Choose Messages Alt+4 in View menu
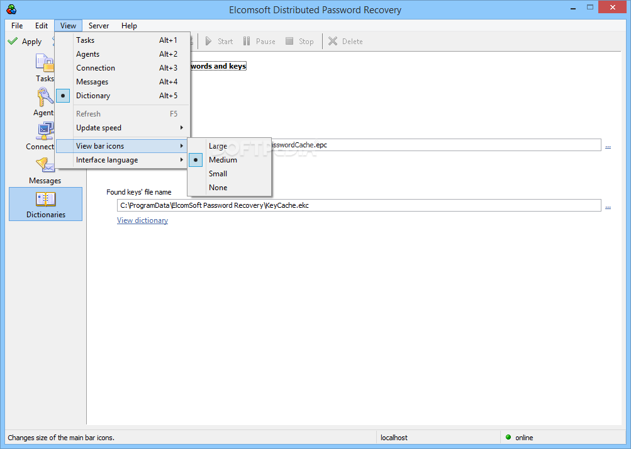This screenshot has width=631, height=449. (x=122, y=82)
